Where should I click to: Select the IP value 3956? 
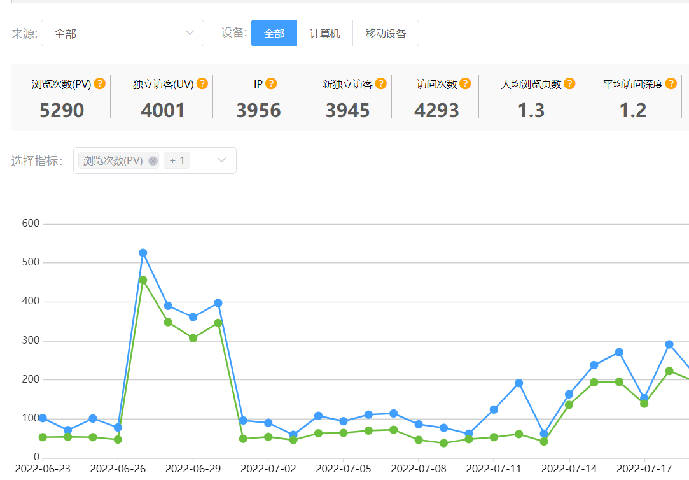coord(258,110)
